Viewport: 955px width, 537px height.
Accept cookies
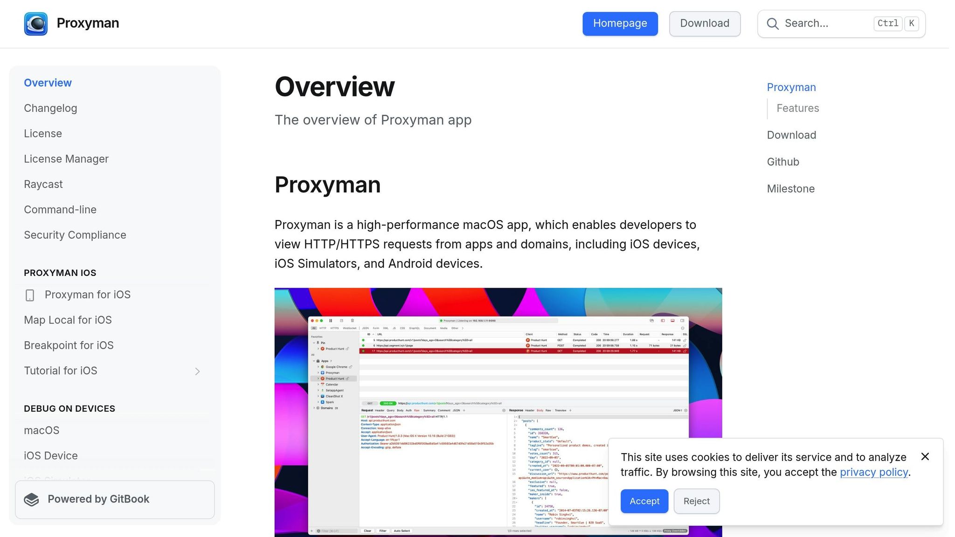[x=644, y=501]
